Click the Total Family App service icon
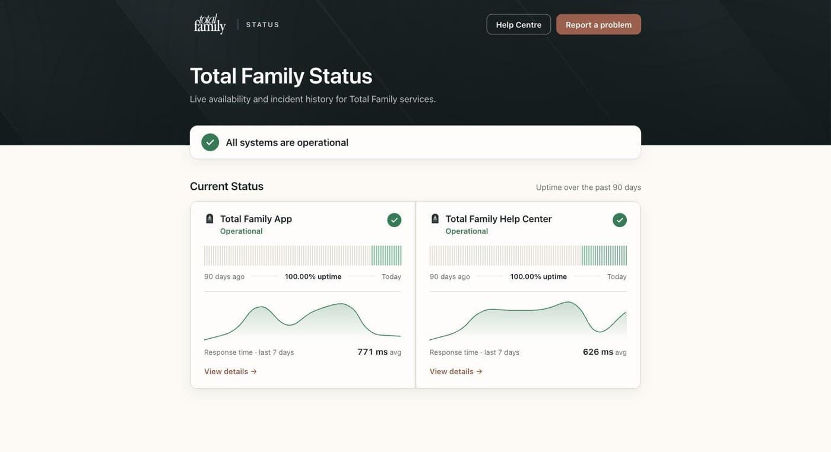The width and height of the screenshot is (831, 452). (x=210, y=219)
